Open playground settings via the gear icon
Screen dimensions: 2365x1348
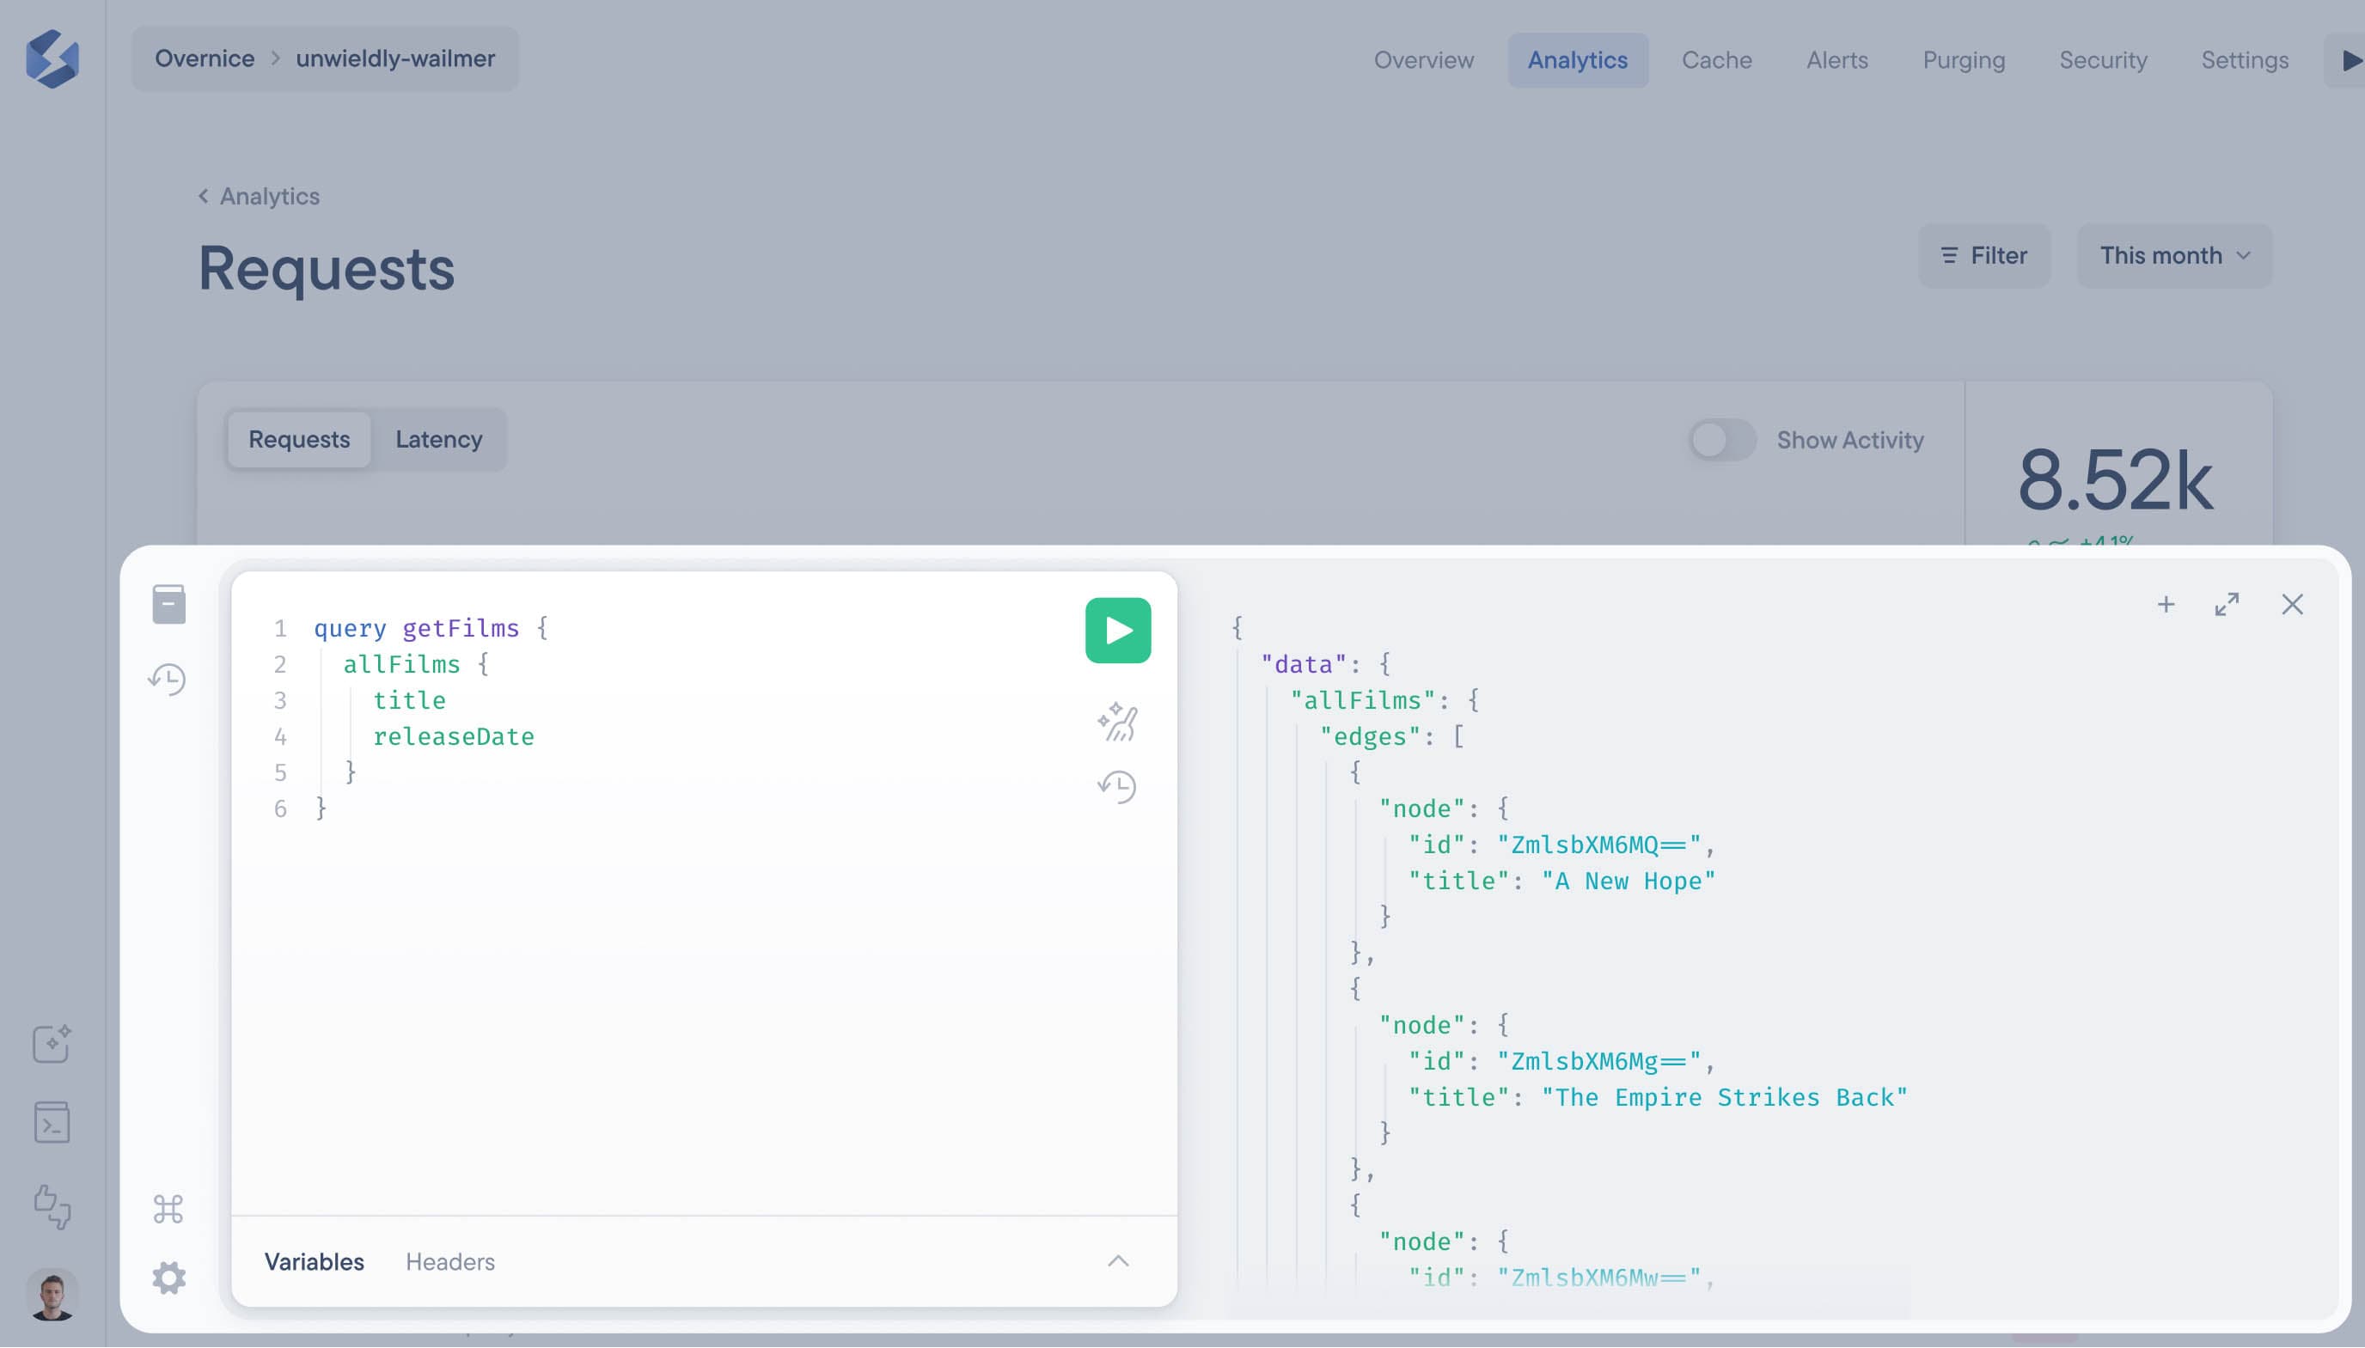(168, 1278)
